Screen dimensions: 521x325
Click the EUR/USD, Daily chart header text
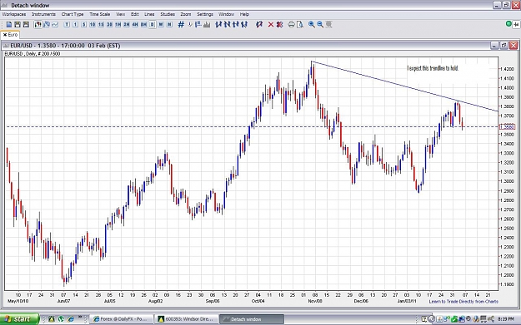tap(33, 54)
